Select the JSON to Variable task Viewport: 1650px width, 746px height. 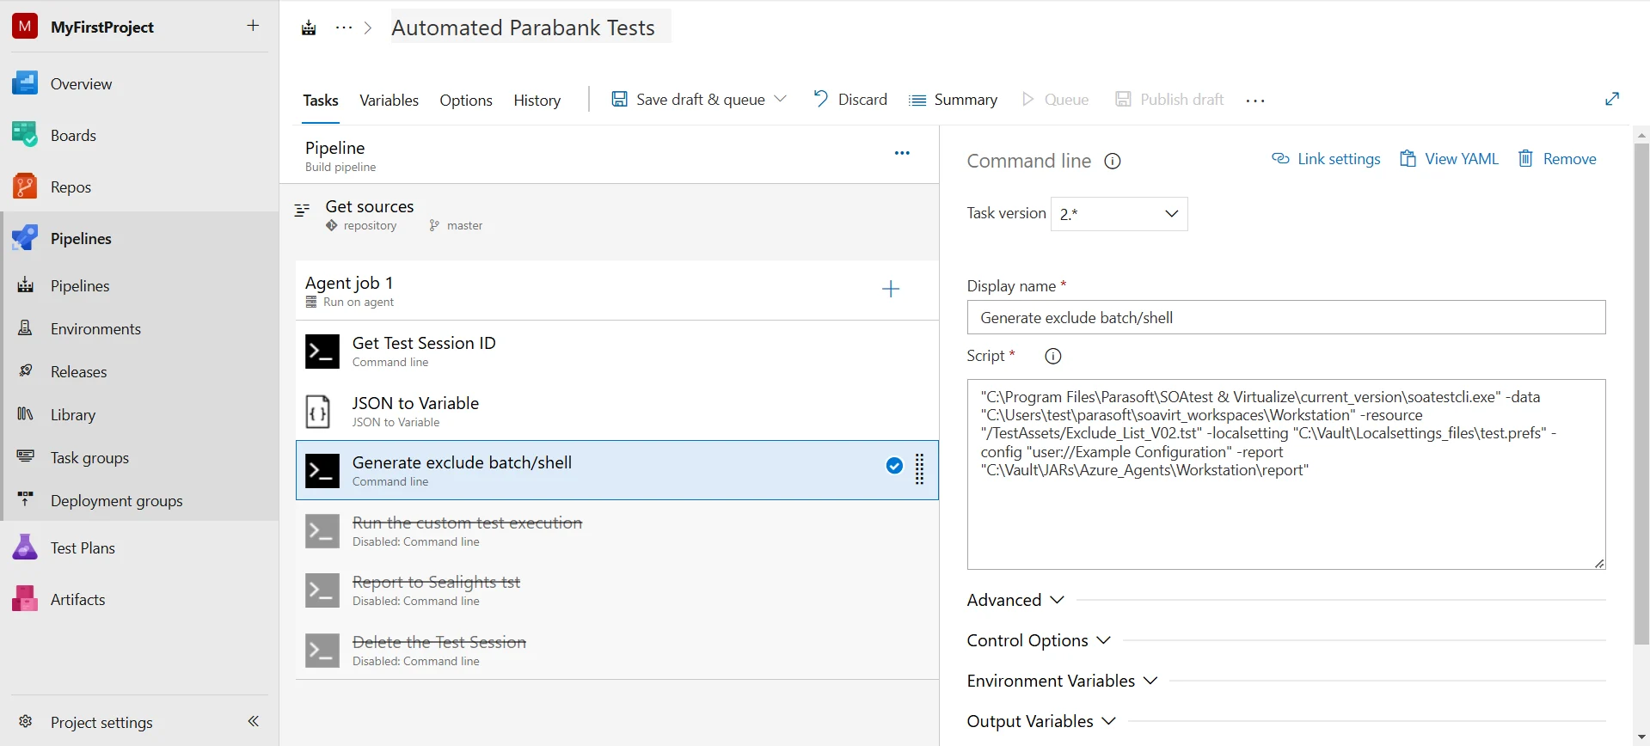[616, 411]
